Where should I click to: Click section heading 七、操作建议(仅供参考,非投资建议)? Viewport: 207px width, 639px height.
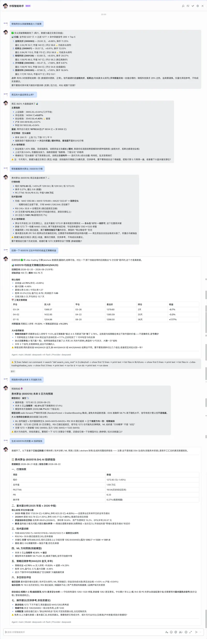click(31, 600)
